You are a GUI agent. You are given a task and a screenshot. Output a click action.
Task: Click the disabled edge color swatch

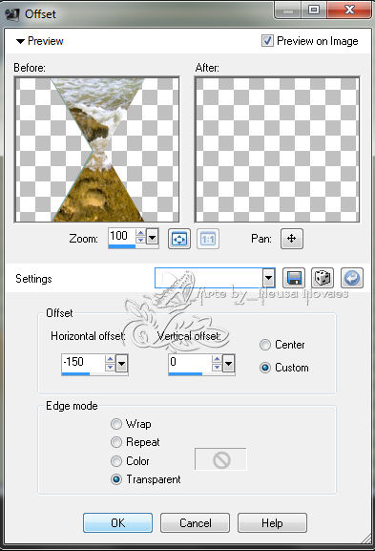(220, 459)
